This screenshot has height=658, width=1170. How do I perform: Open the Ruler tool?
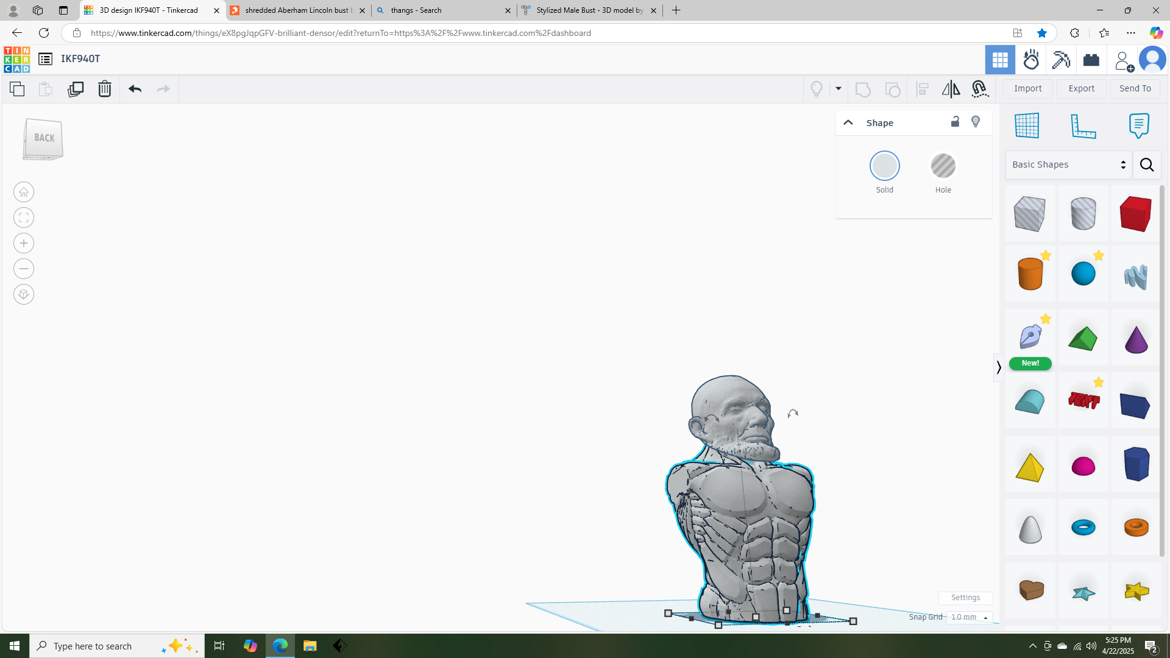(x=1083, y=126)
